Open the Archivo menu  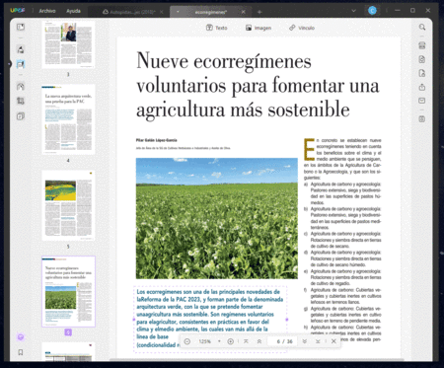[x=47, y=11]
